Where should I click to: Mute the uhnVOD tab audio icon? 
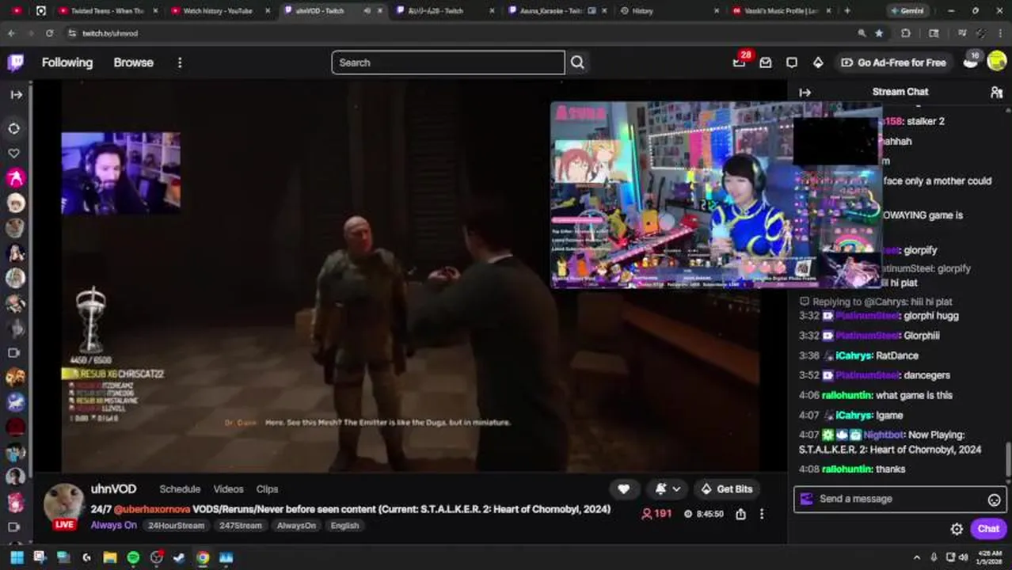[x=367, y=11]
